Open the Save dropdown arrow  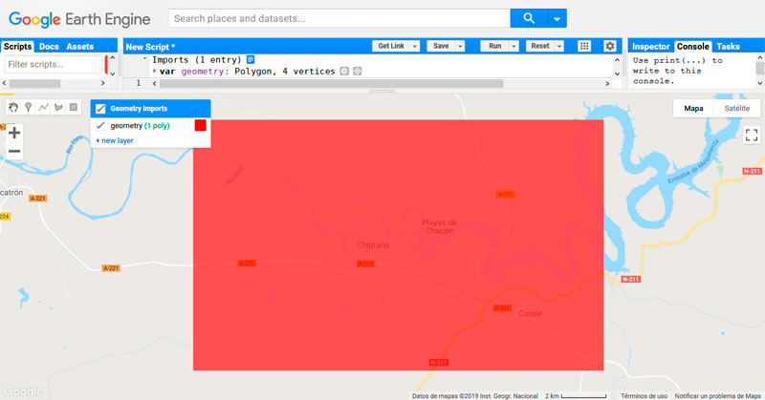point(460,46)
